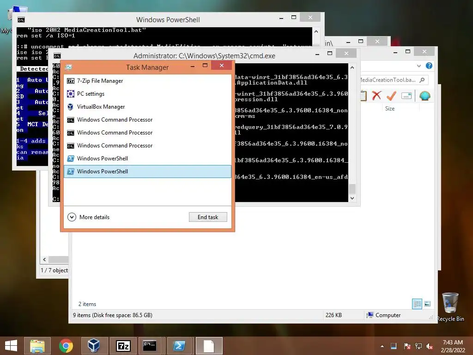
Task: Select the last Windows Command Processor entry
Action: click(x=147, y=146)
